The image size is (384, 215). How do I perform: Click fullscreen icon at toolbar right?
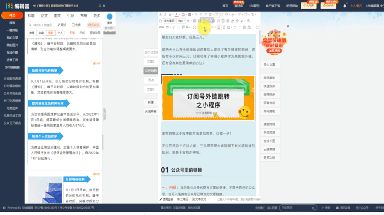pos(258,27)
